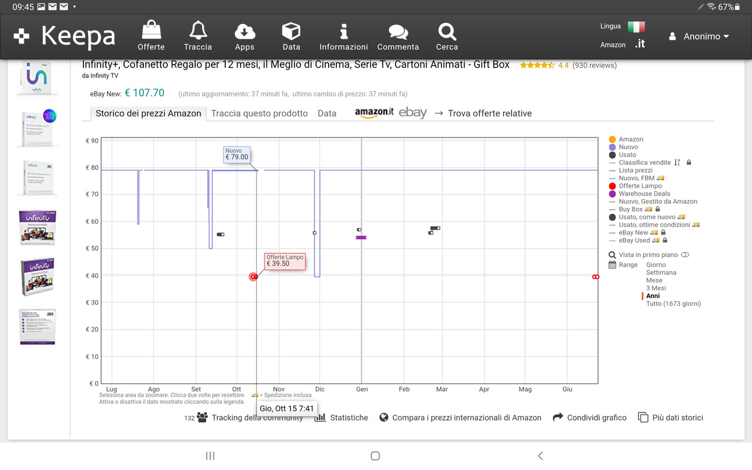
Task: Toggle Usato, come nuovo legend entry
Action: [647, 217]
